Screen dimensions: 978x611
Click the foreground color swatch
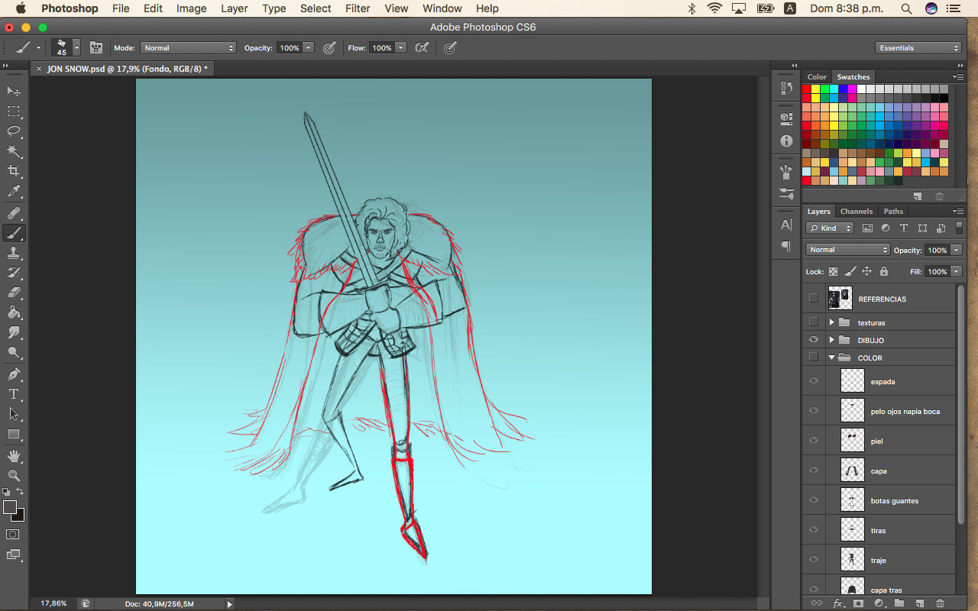pos(10,507)
